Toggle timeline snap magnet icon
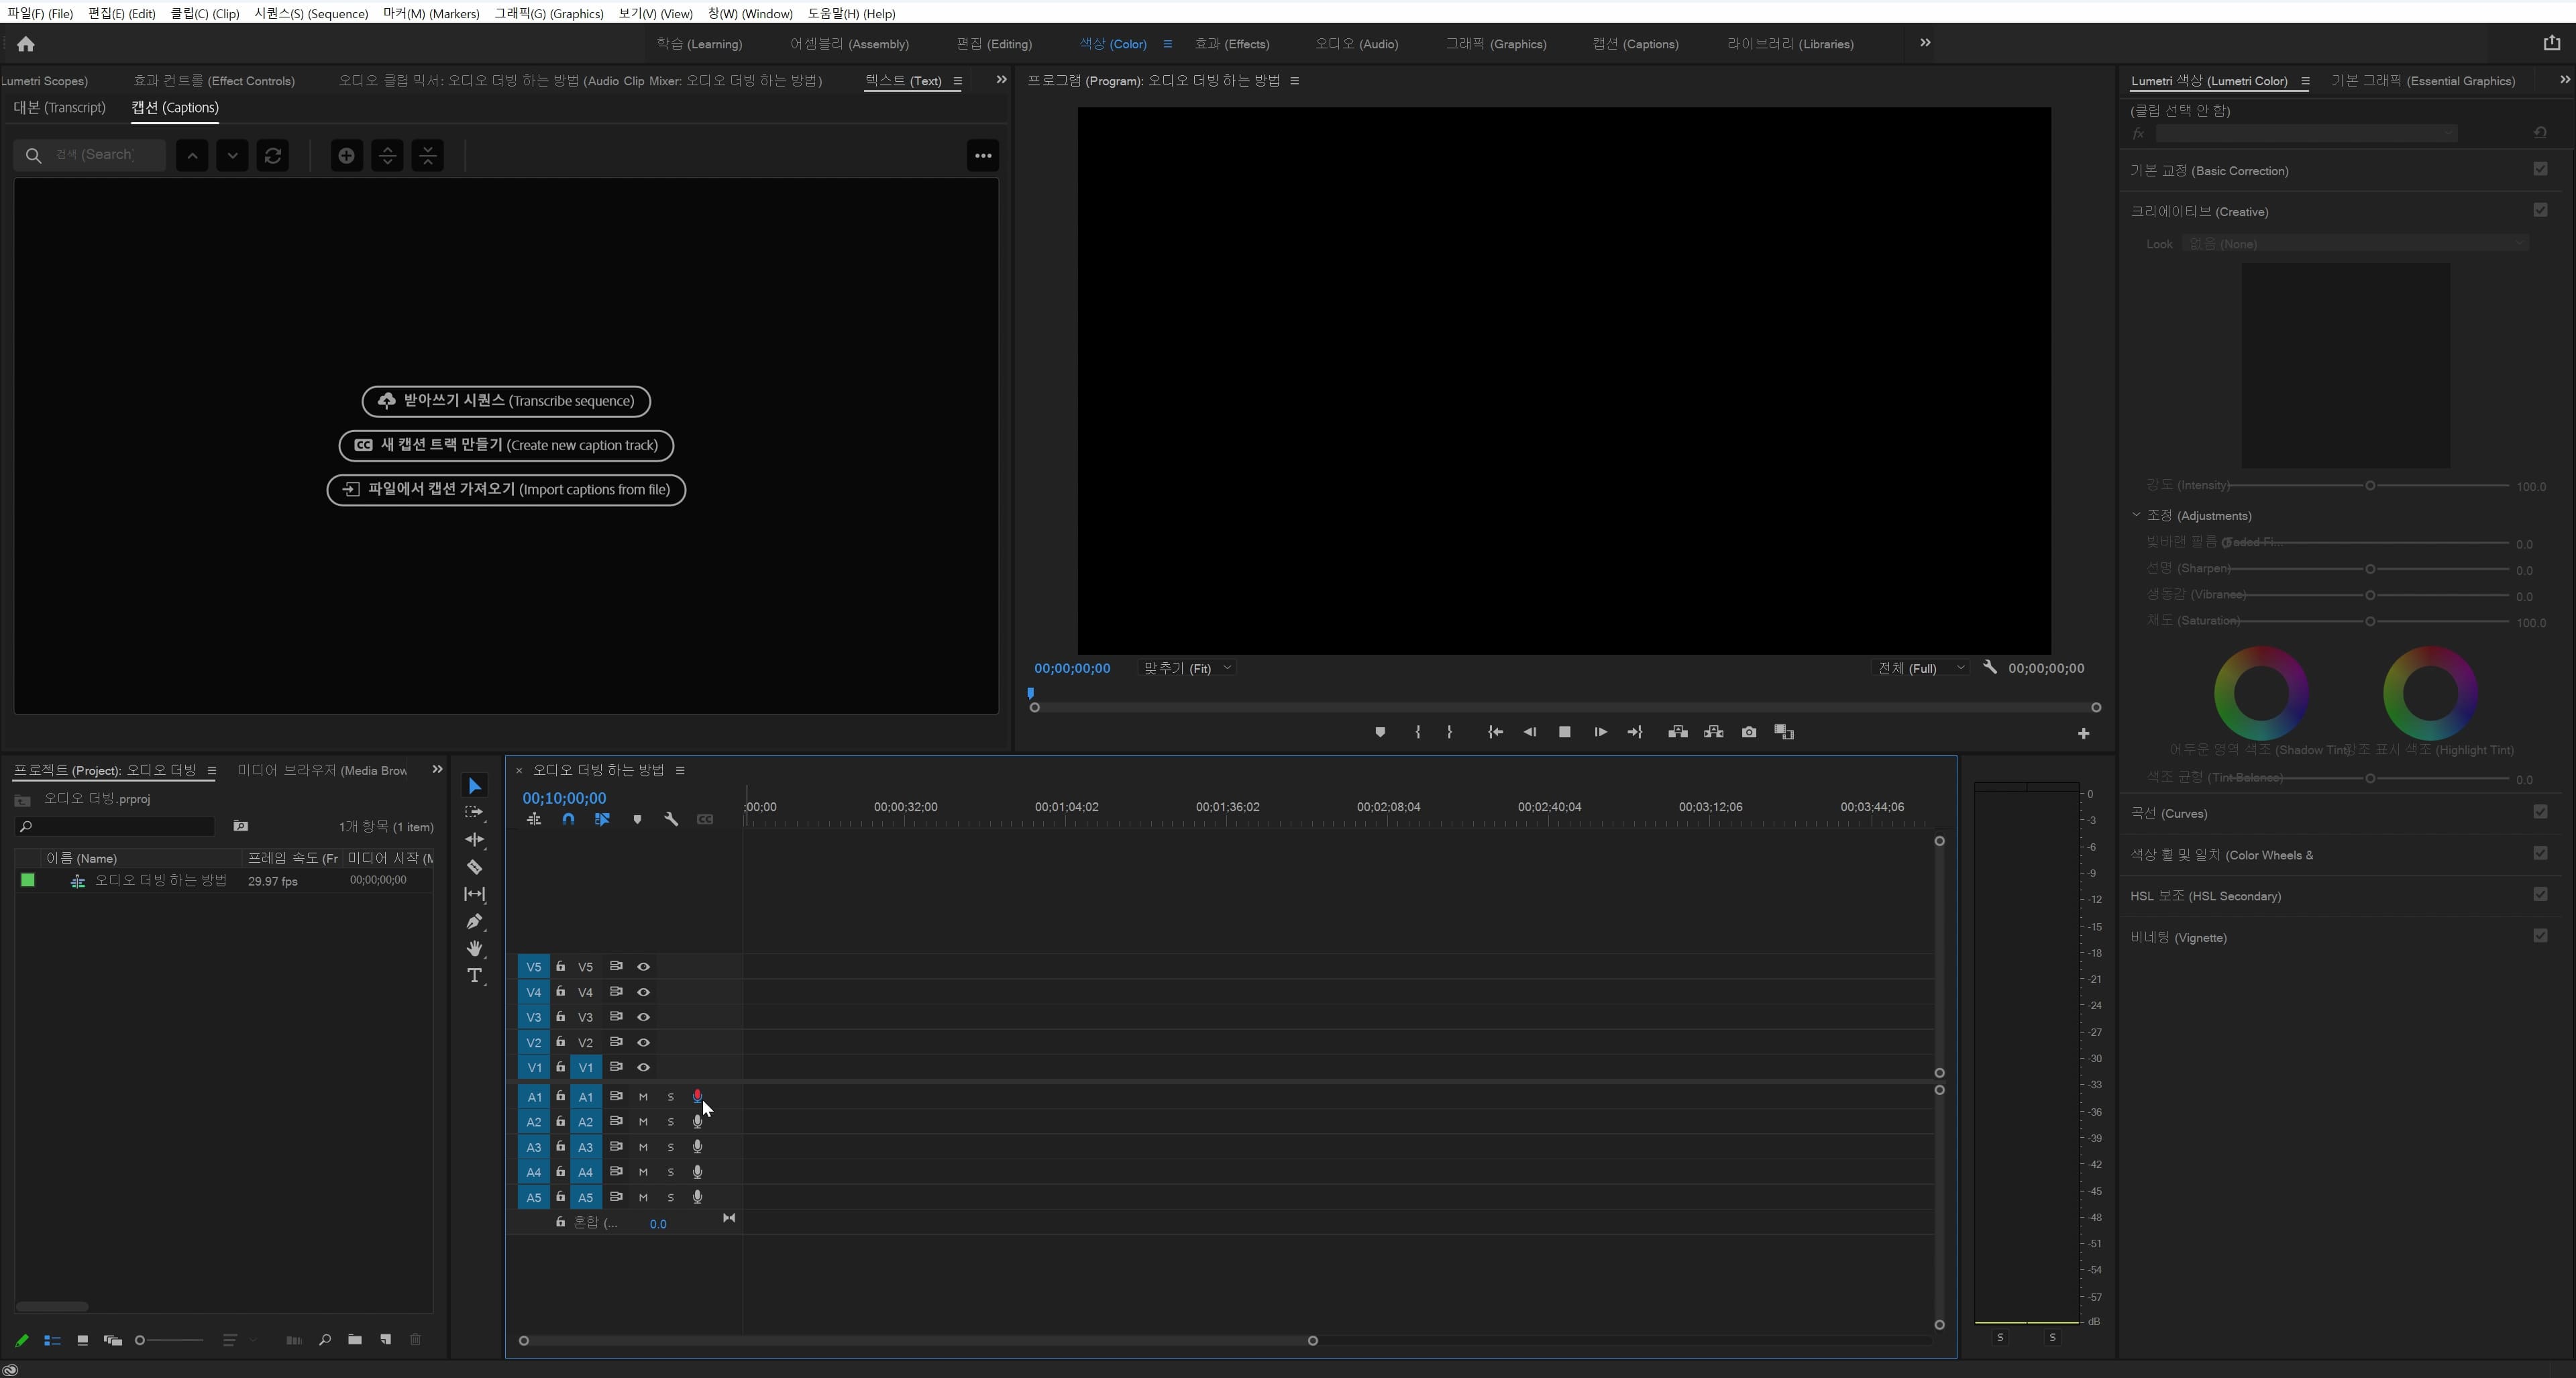 568,819
